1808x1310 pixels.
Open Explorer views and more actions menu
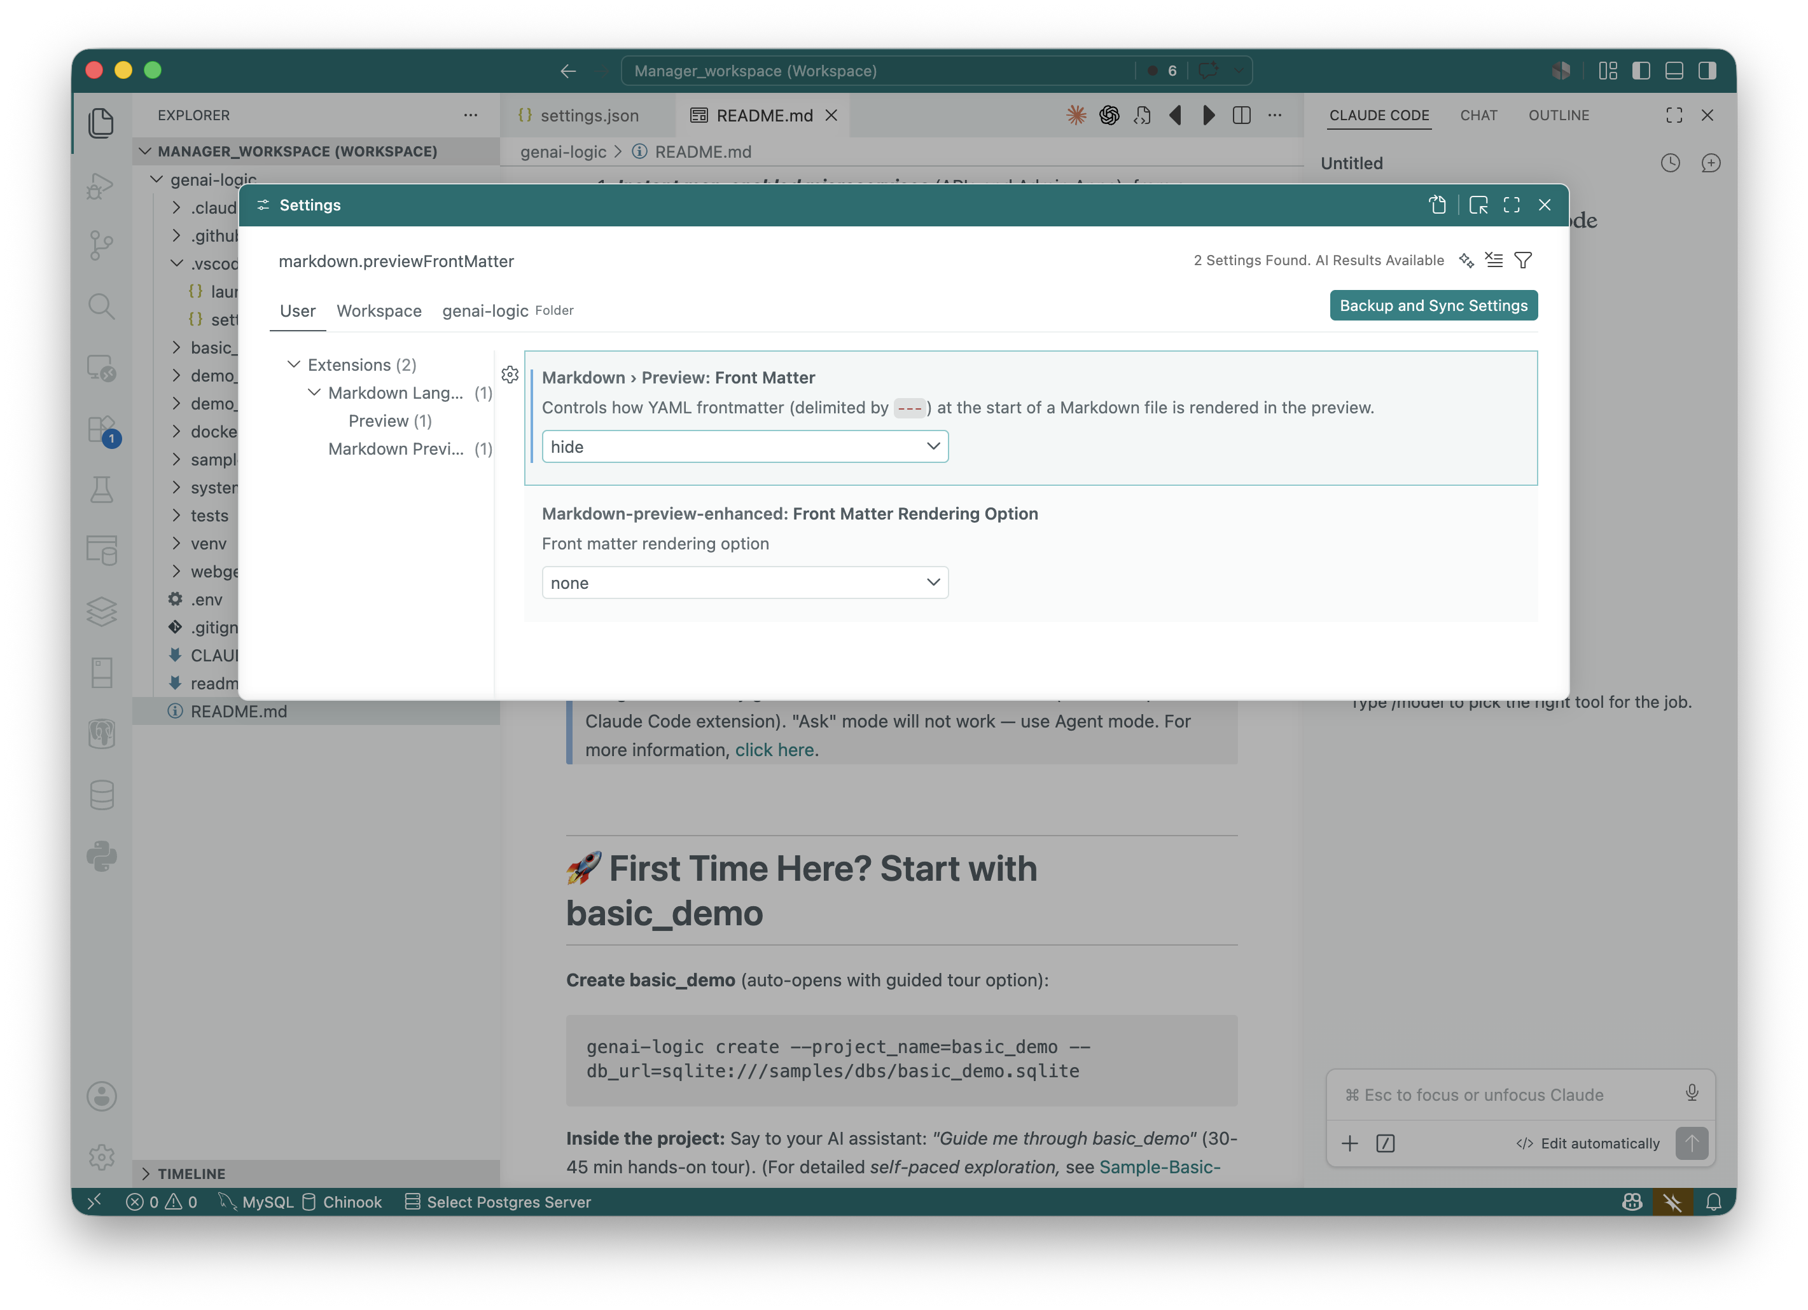point(470,116)
